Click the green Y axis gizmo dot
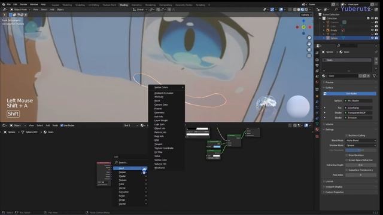Viewport: 383px width, 215px height. pos(303,27)
